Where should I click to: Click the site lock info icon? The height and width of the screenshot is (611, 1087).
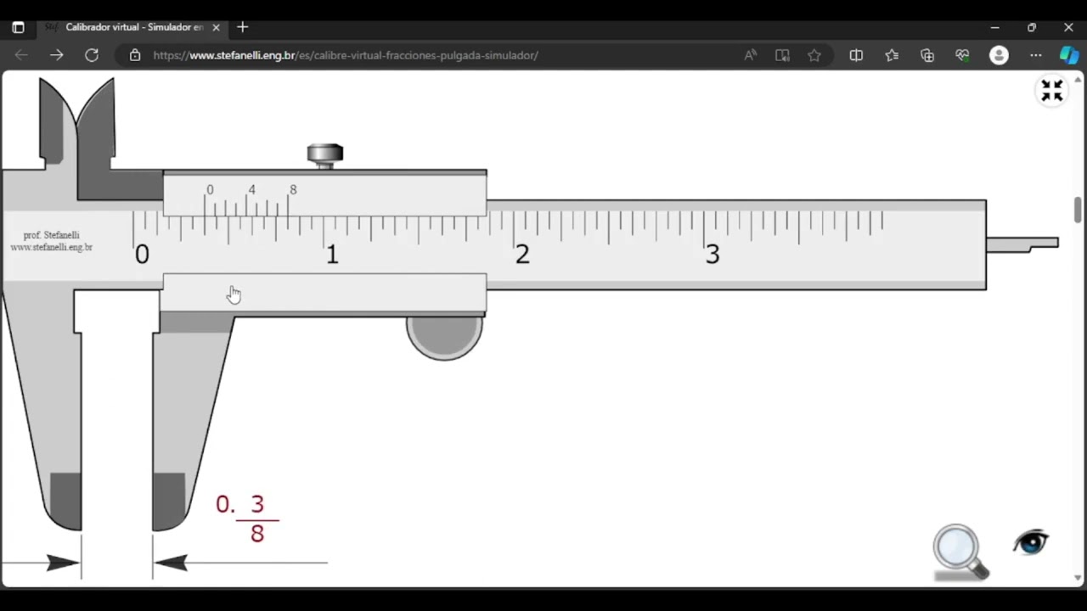134,55
